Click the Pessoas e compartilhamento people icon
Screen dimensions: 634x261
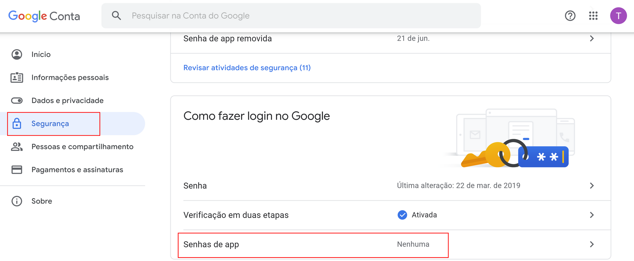(x=17, y=147)
